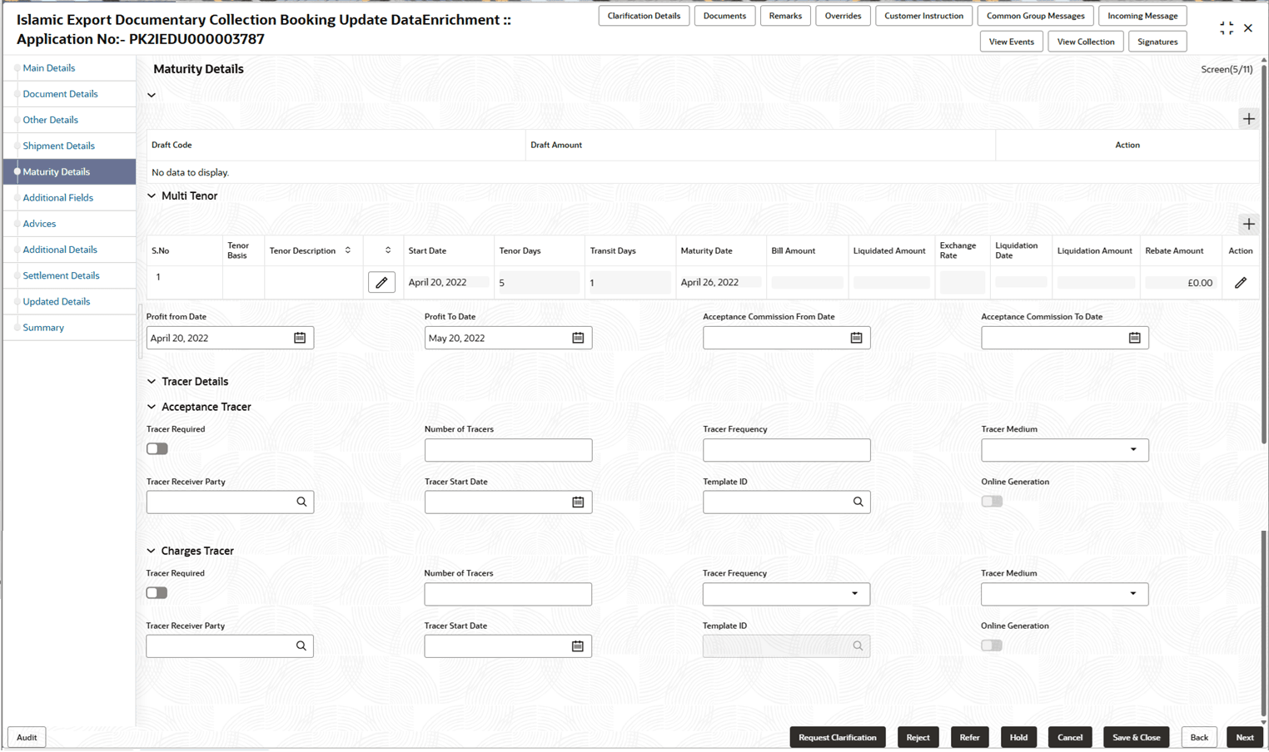Open the calendar icon for Profit from Date

(301, 338)
